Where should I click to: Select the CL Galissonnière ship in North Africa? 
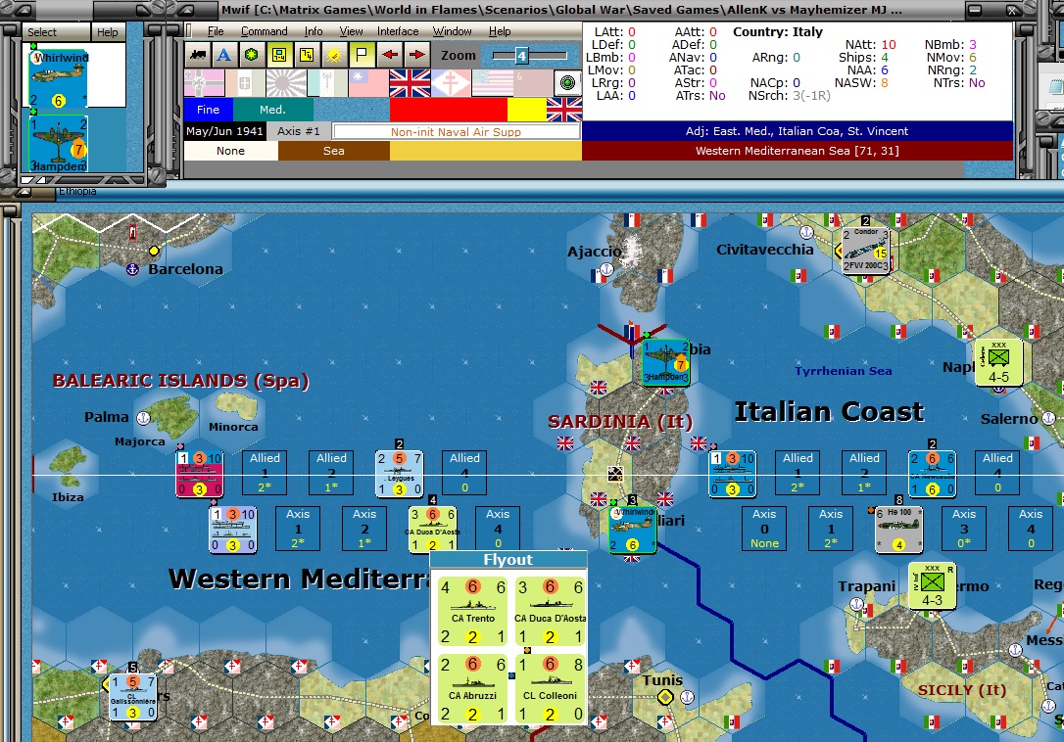pos(133,697)
